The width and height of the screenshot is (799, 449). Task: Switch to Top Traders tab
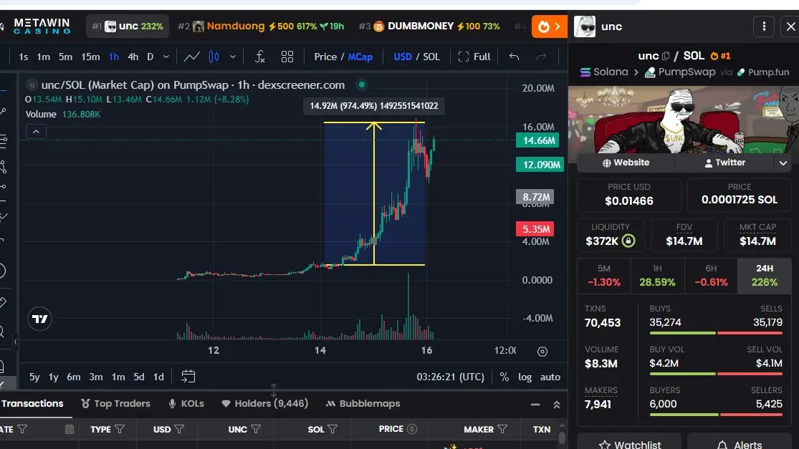point(115,404)
